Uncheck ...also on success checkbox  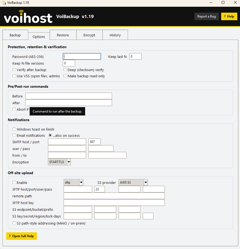pyautogui.click(x=50, y=135)
